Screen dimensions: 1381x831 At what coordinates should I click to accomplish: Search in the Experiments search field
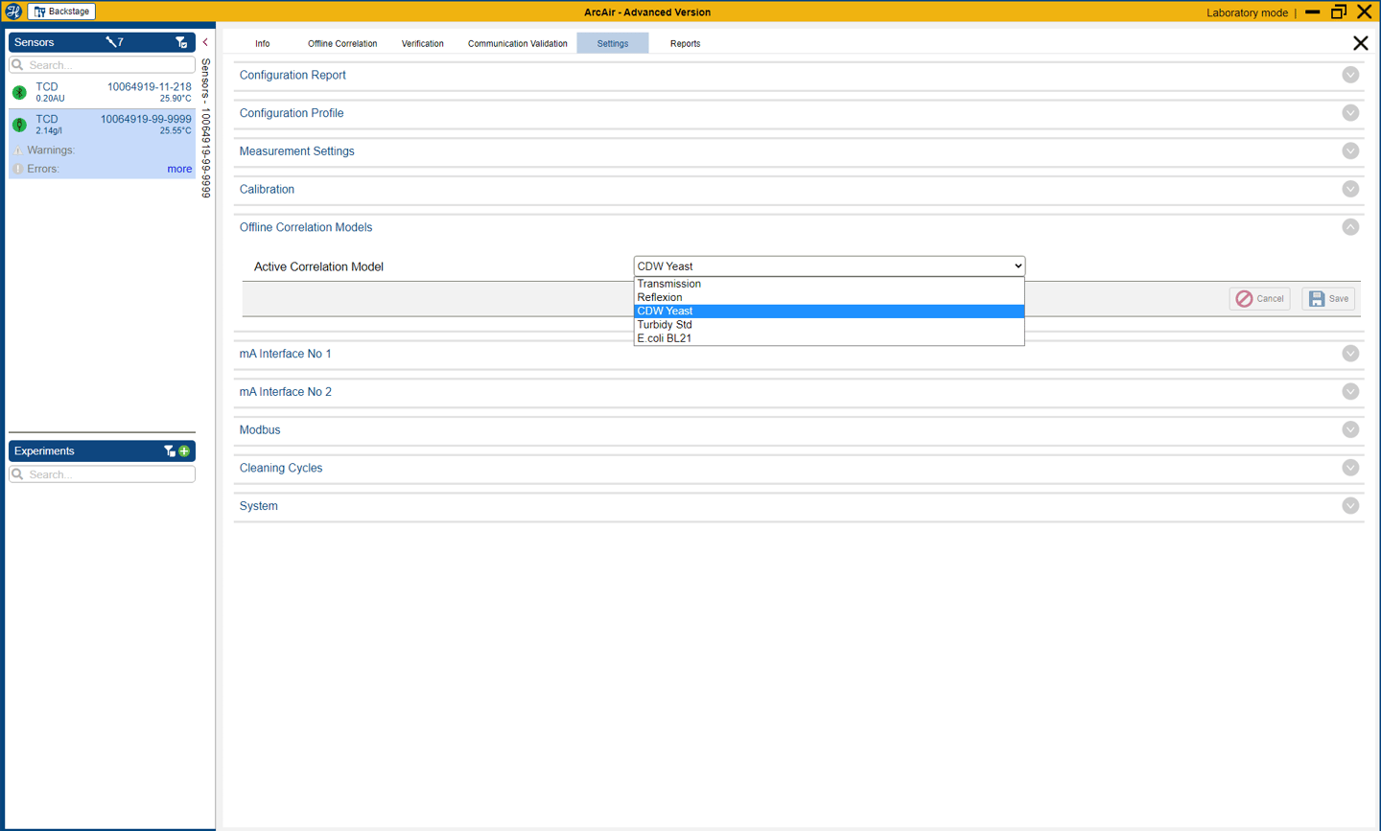pos(102,474)
